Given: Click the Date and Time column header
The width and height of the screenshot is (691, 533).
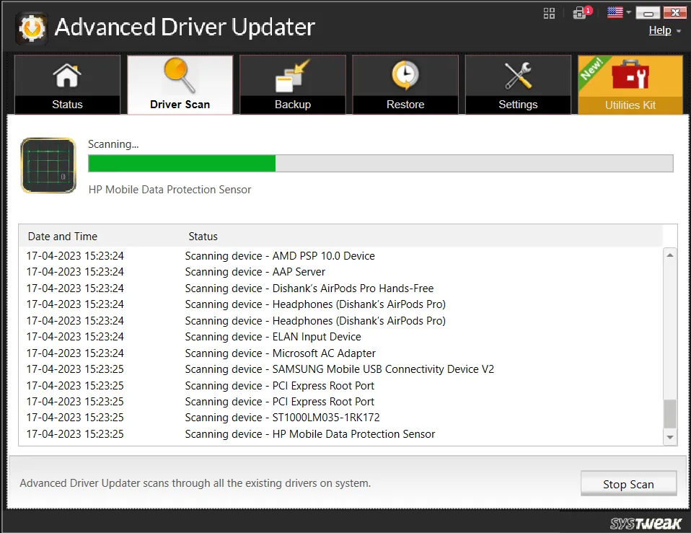Looking at the screenshot, I should 63,237.
